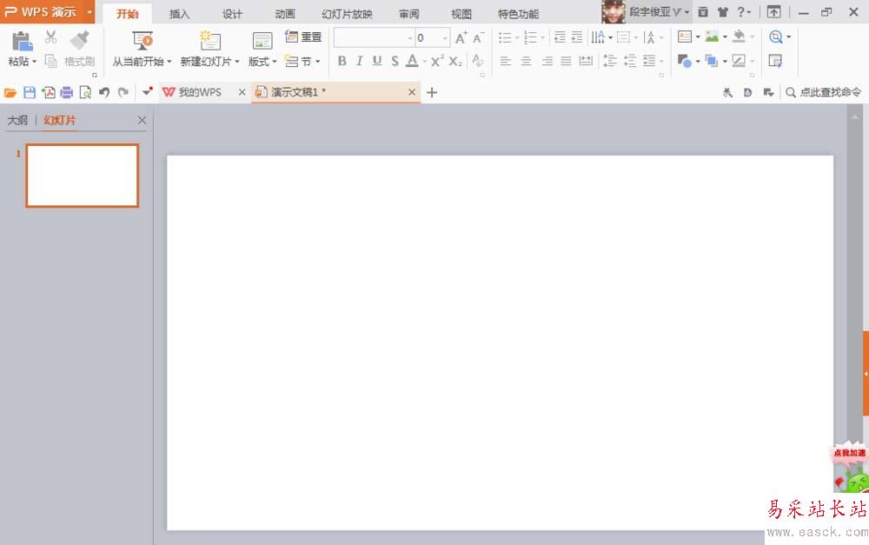Click the font color letter A swatch

pyautogui.click(x=412, y=61)
